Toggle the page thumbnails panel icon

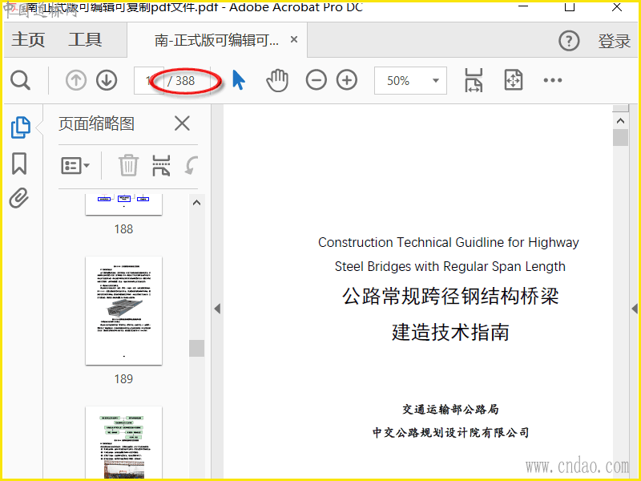pos(19,127)
